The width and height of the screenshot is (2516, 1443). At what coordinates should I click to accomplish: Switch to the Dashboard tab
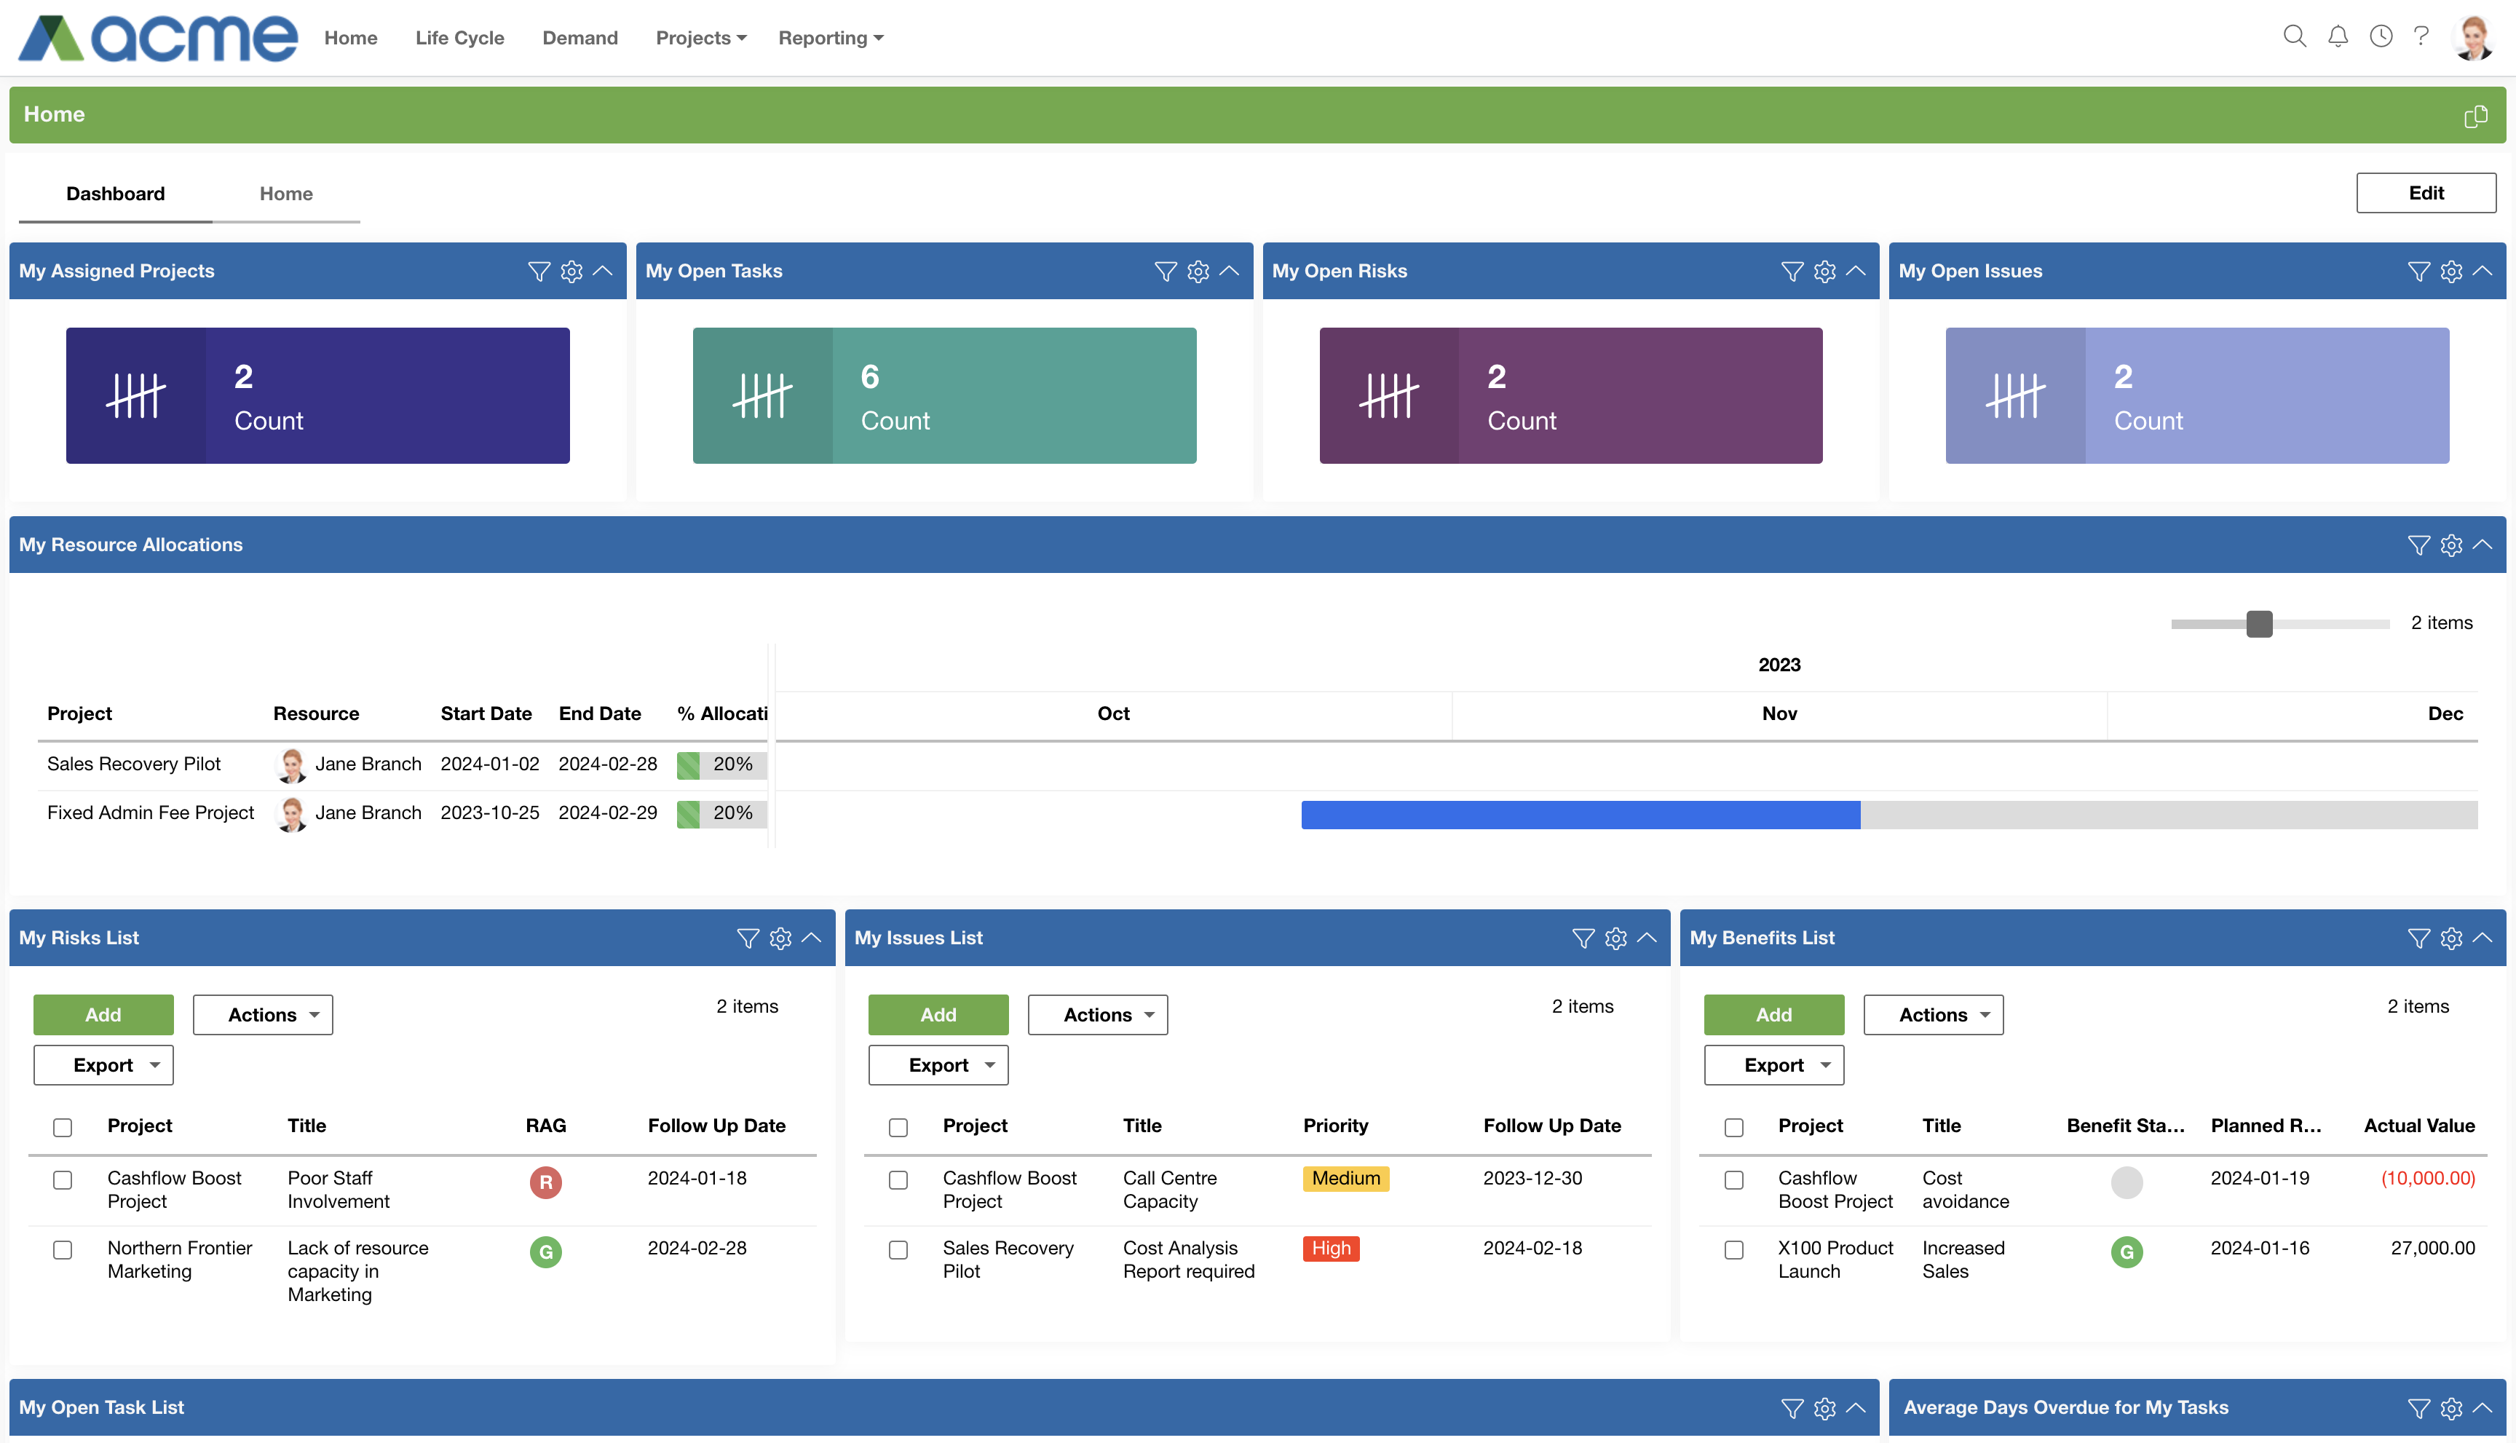[x=115, y=194]
